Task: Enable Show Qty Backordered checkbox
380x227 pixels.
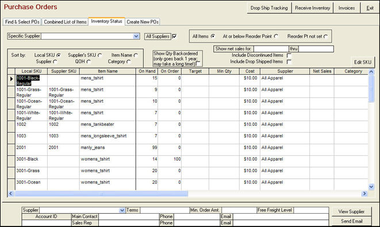Action: tap(198, 63)
